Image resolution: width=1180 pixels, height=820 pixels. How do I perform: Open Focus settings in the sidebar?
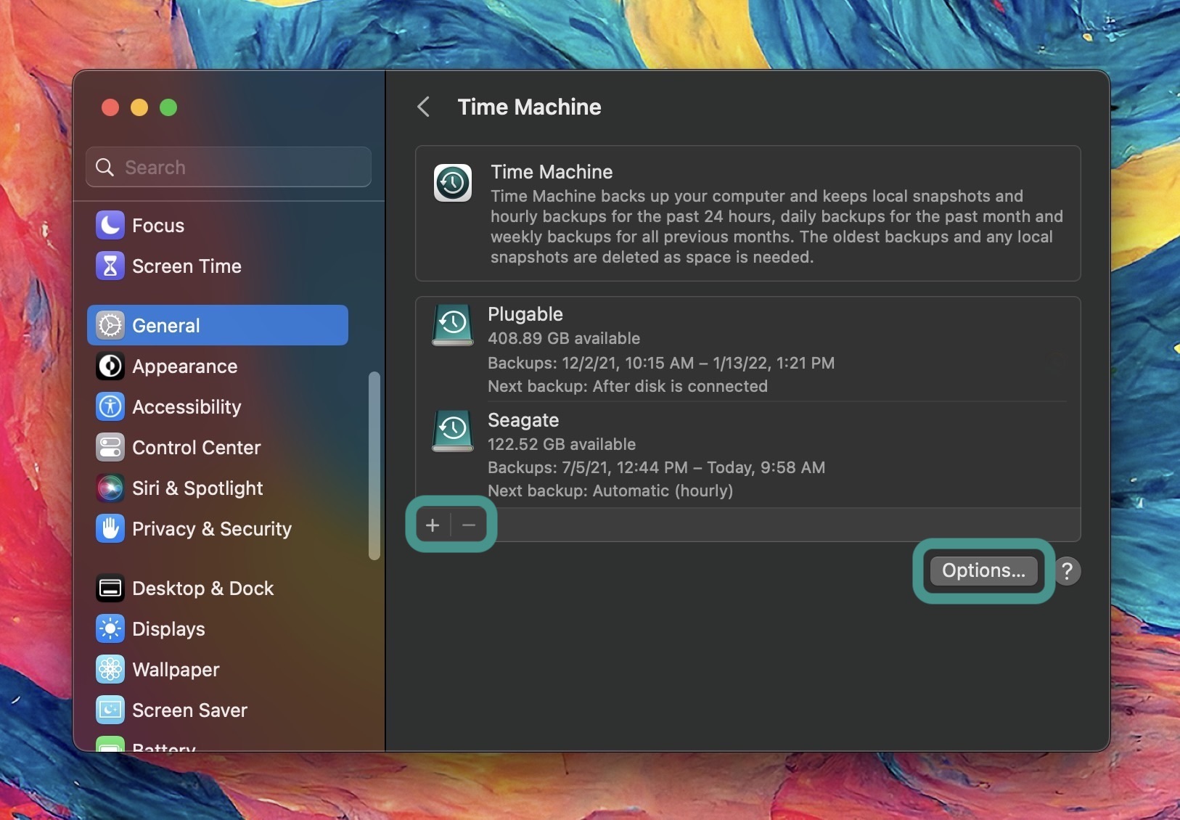pyautogui.click(x=157, y=225)
